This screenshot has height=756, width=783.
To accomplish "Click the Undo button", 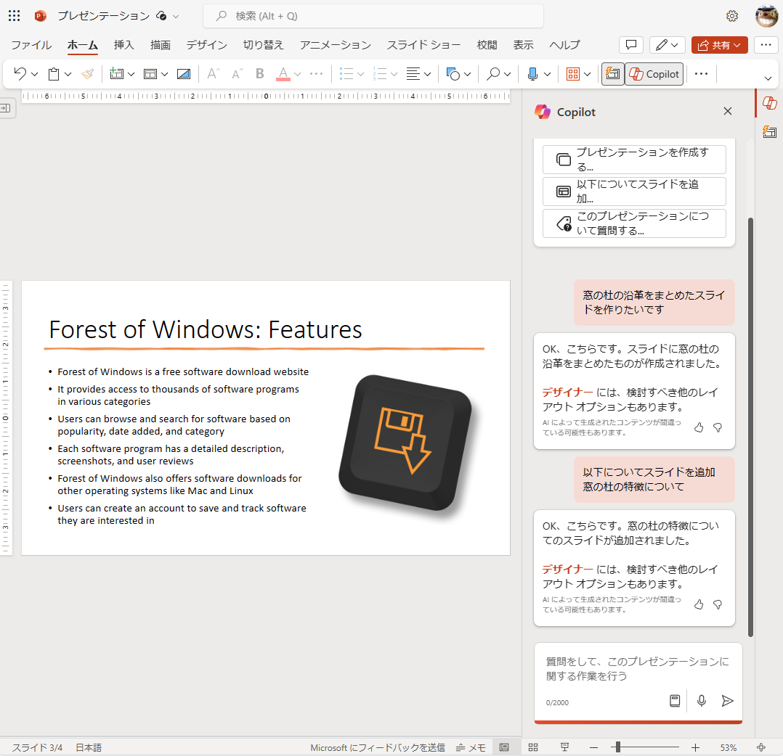I will coord(20,74).
